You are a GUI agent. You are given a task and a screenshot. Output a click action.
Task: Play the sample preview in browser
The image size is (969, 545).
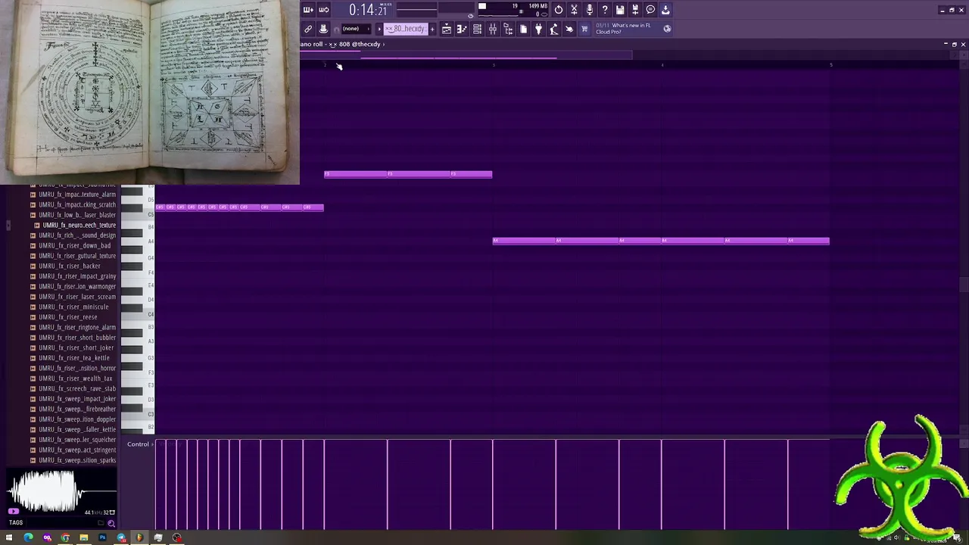(x=13, y=512)
